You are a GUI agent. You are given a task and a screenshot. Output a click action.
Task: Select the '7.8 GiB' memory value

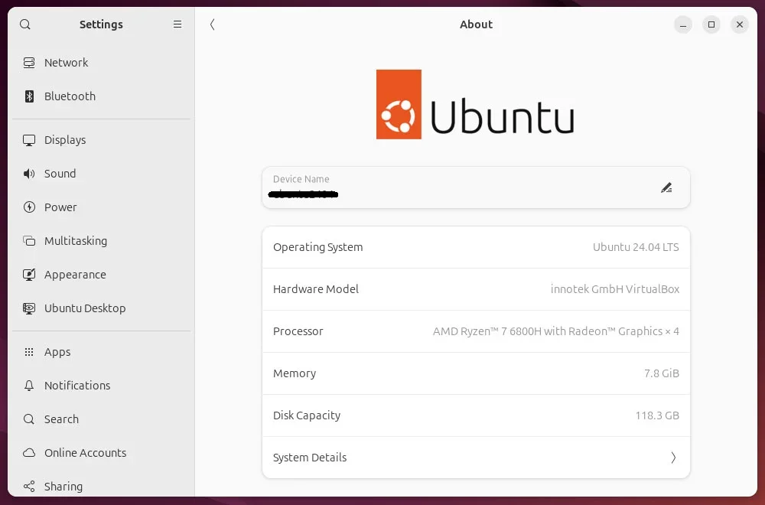coord(662,373)
